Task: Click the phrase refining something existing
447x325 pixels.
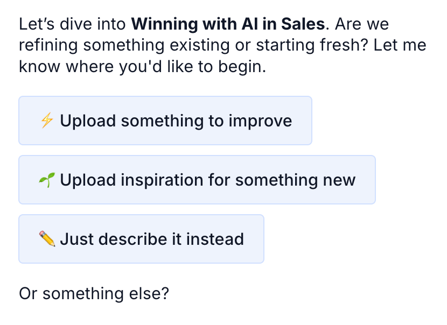Action: 124,46
